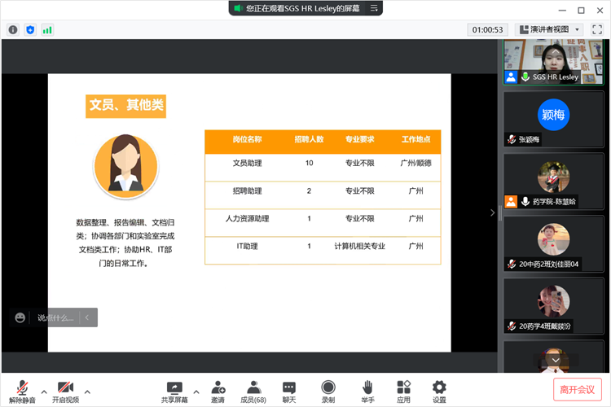Click 刘佳丽04 muted microphone icon

point(512,264)
